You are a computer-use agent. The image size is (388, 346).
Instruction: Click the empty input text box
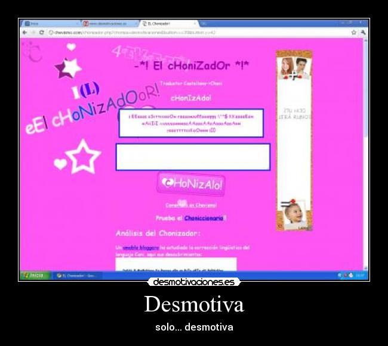(193, 157)
